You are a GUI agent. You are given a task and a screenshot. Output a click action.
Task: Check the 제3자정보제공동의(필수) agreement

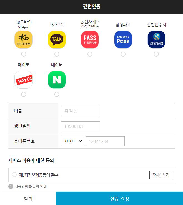click(14, 174)
